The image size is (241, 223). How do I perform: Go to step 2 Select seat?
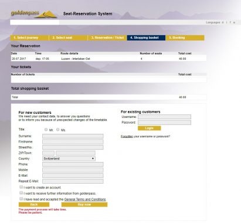tap(69, 38)
